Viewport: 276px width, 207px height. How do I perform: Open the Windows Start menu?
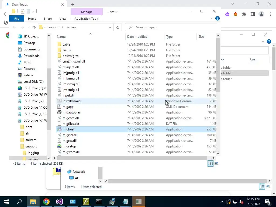pos(6,202)
